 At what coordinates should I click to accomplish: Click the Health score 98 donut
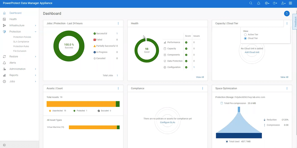pos(147,50)
